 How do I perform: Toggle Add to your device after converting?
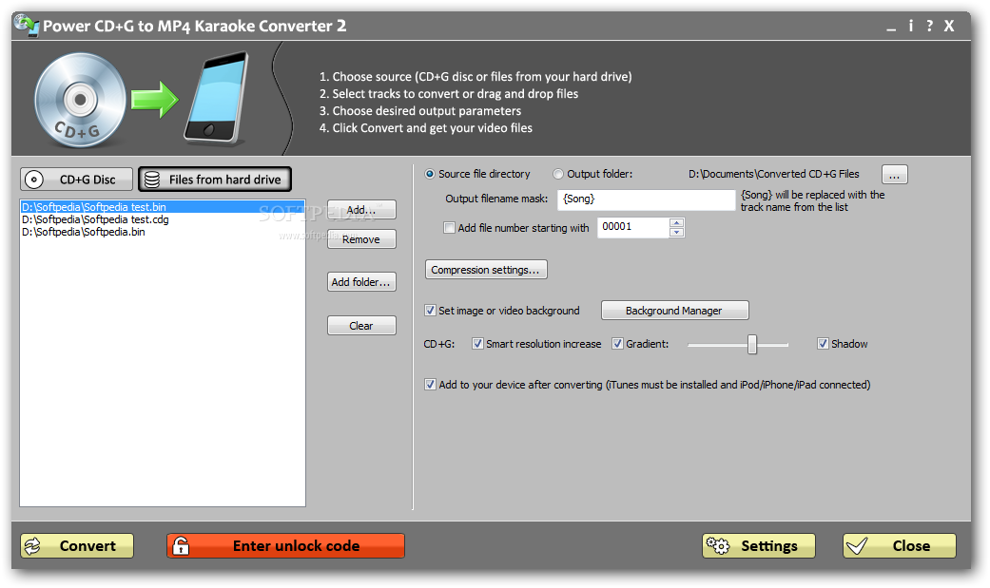pos(430,385)
